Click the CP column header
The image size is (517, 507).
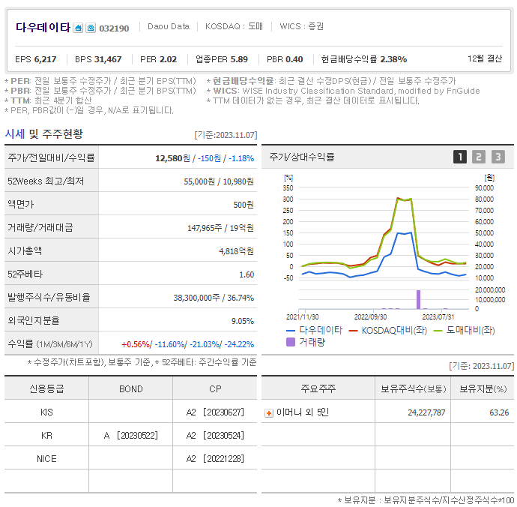(x=215, y=389)
